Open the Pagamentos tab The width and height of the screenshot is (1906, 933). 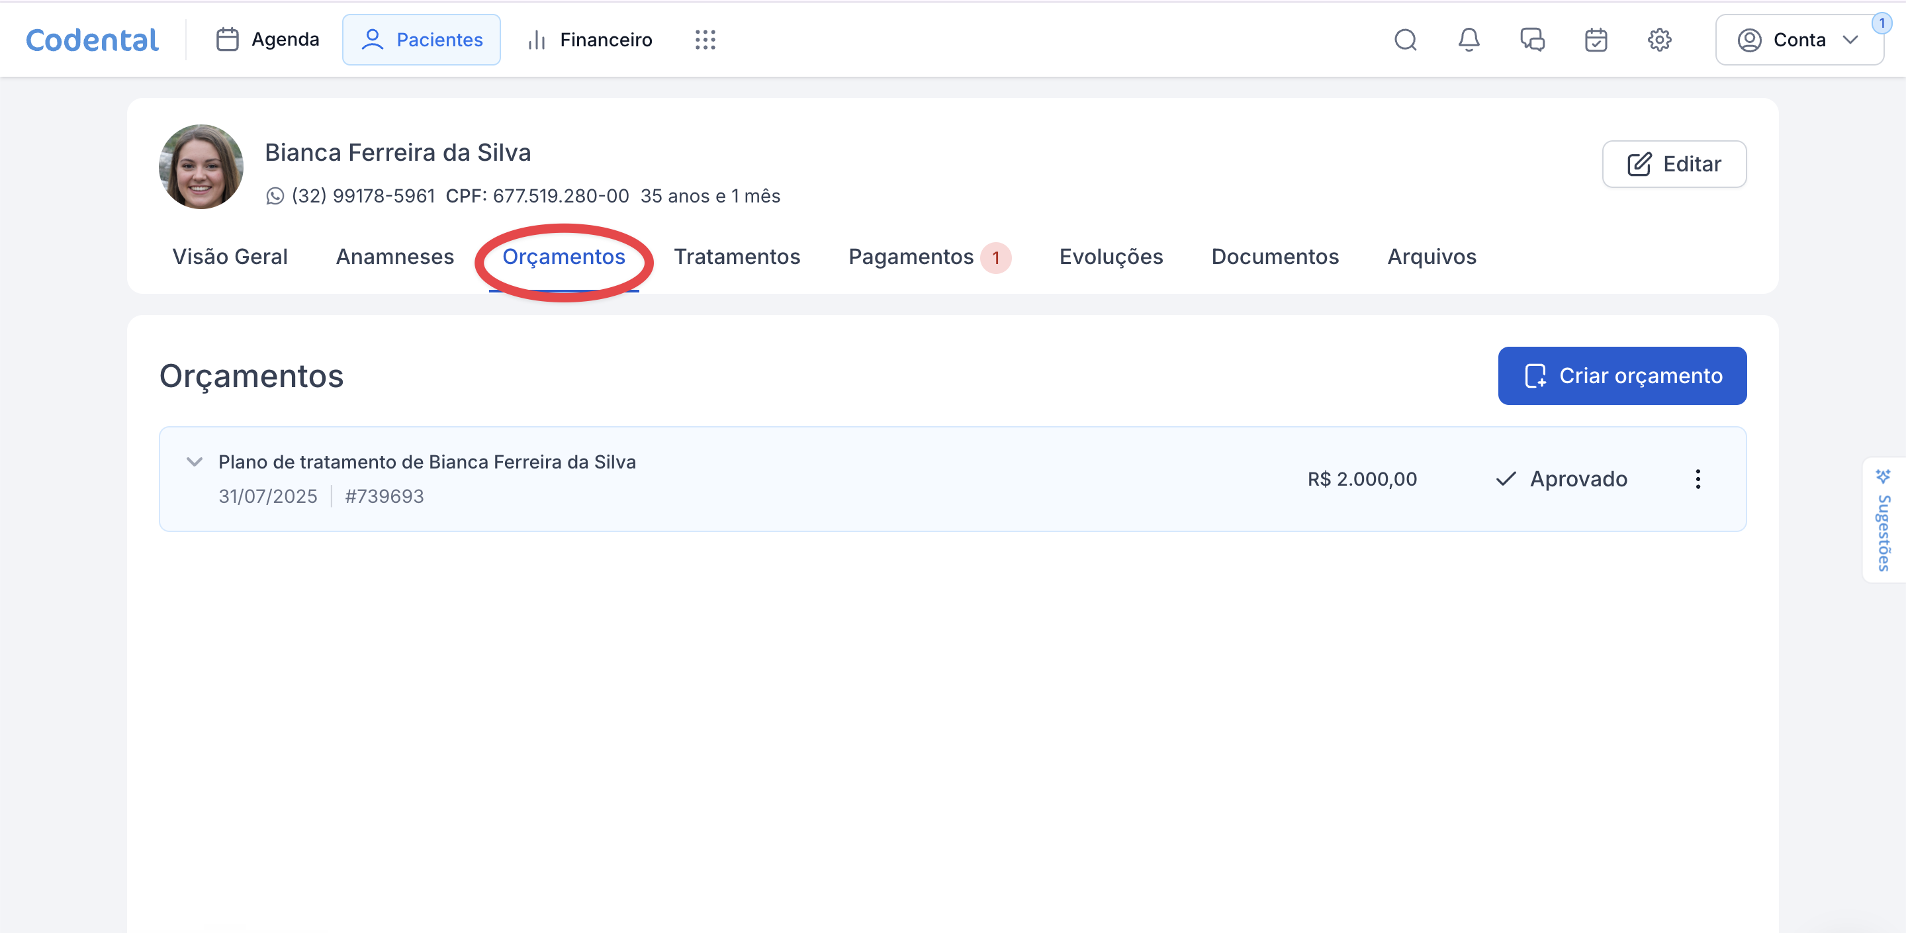point(911,257)
